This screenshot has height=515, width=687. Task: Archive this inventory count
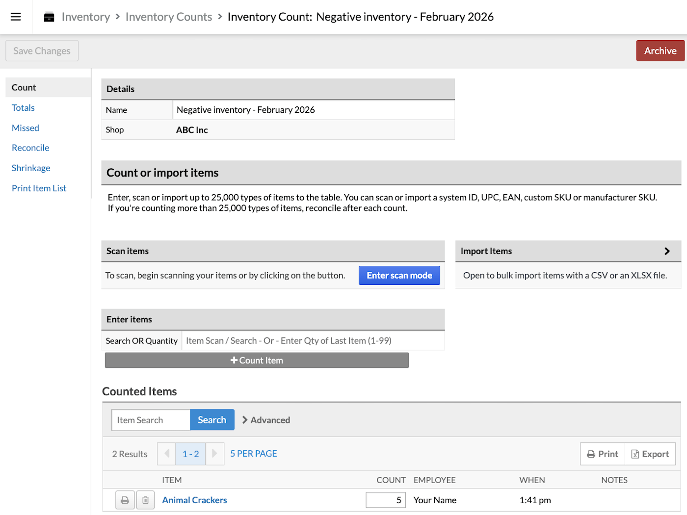pyautogui.click(x=660, y=51)
